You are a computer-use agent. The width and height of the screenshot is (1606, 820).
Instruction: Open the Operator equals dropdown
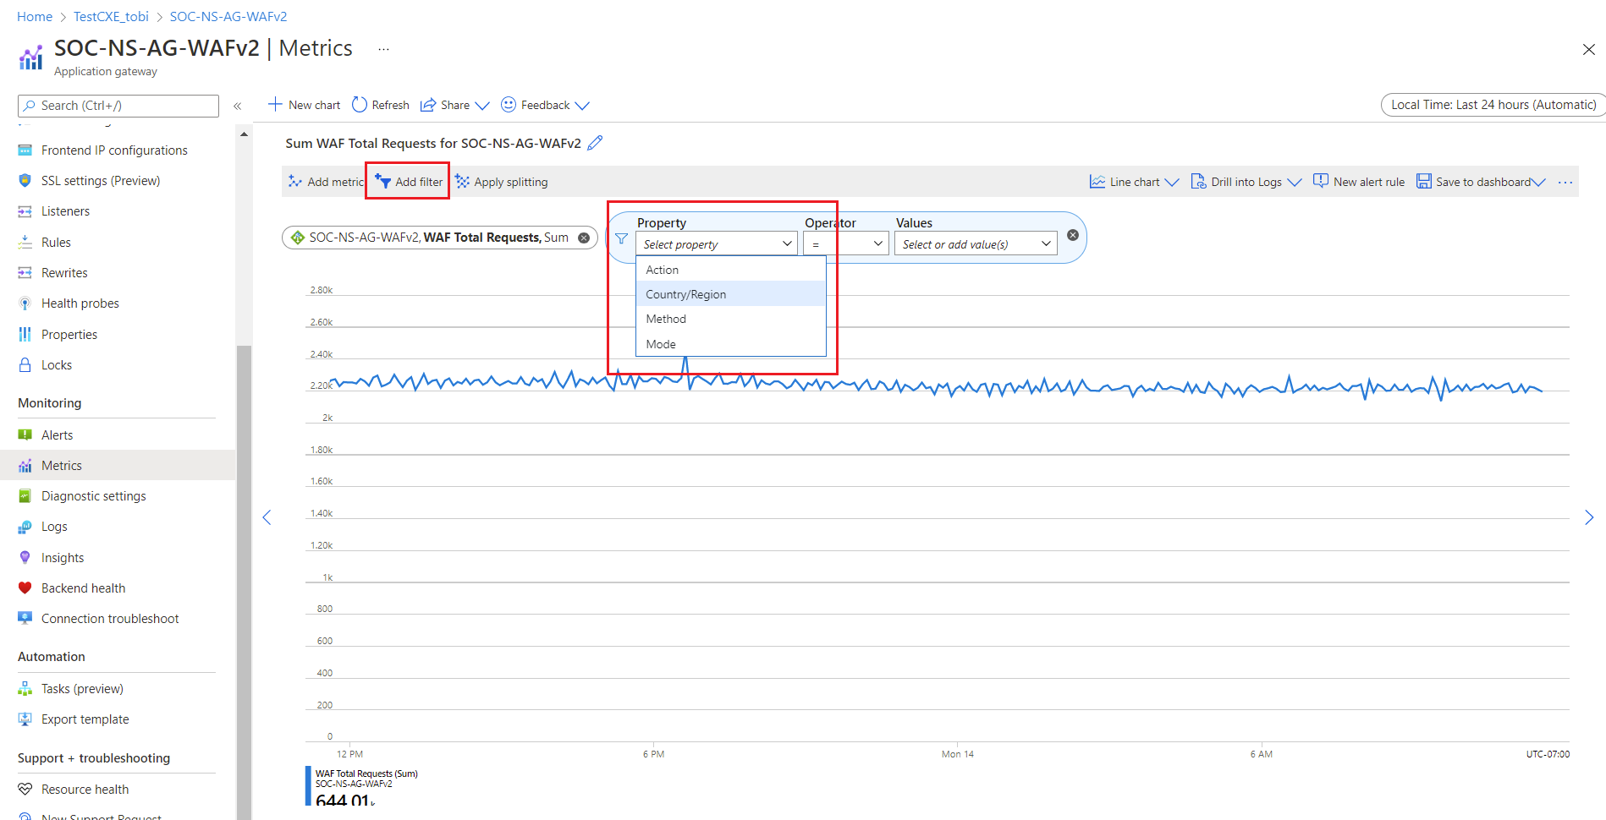pyautogui.click(x=846, y=244)
